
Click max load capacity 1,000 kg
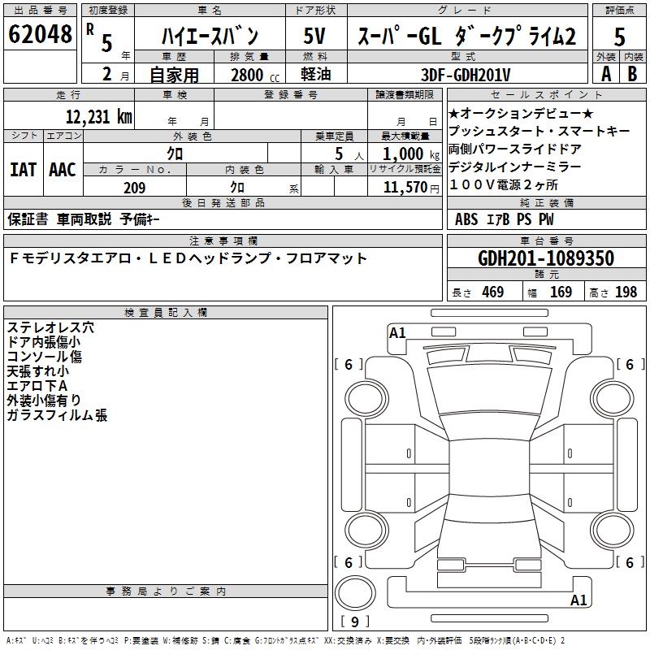(x=411, y=154)
